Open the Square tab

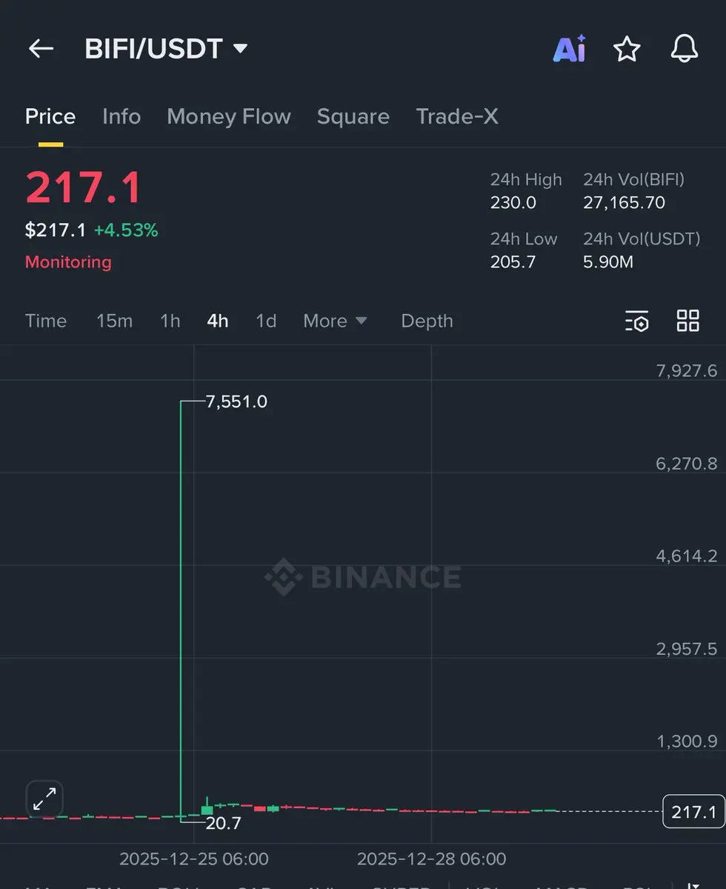tap(353, 116)
